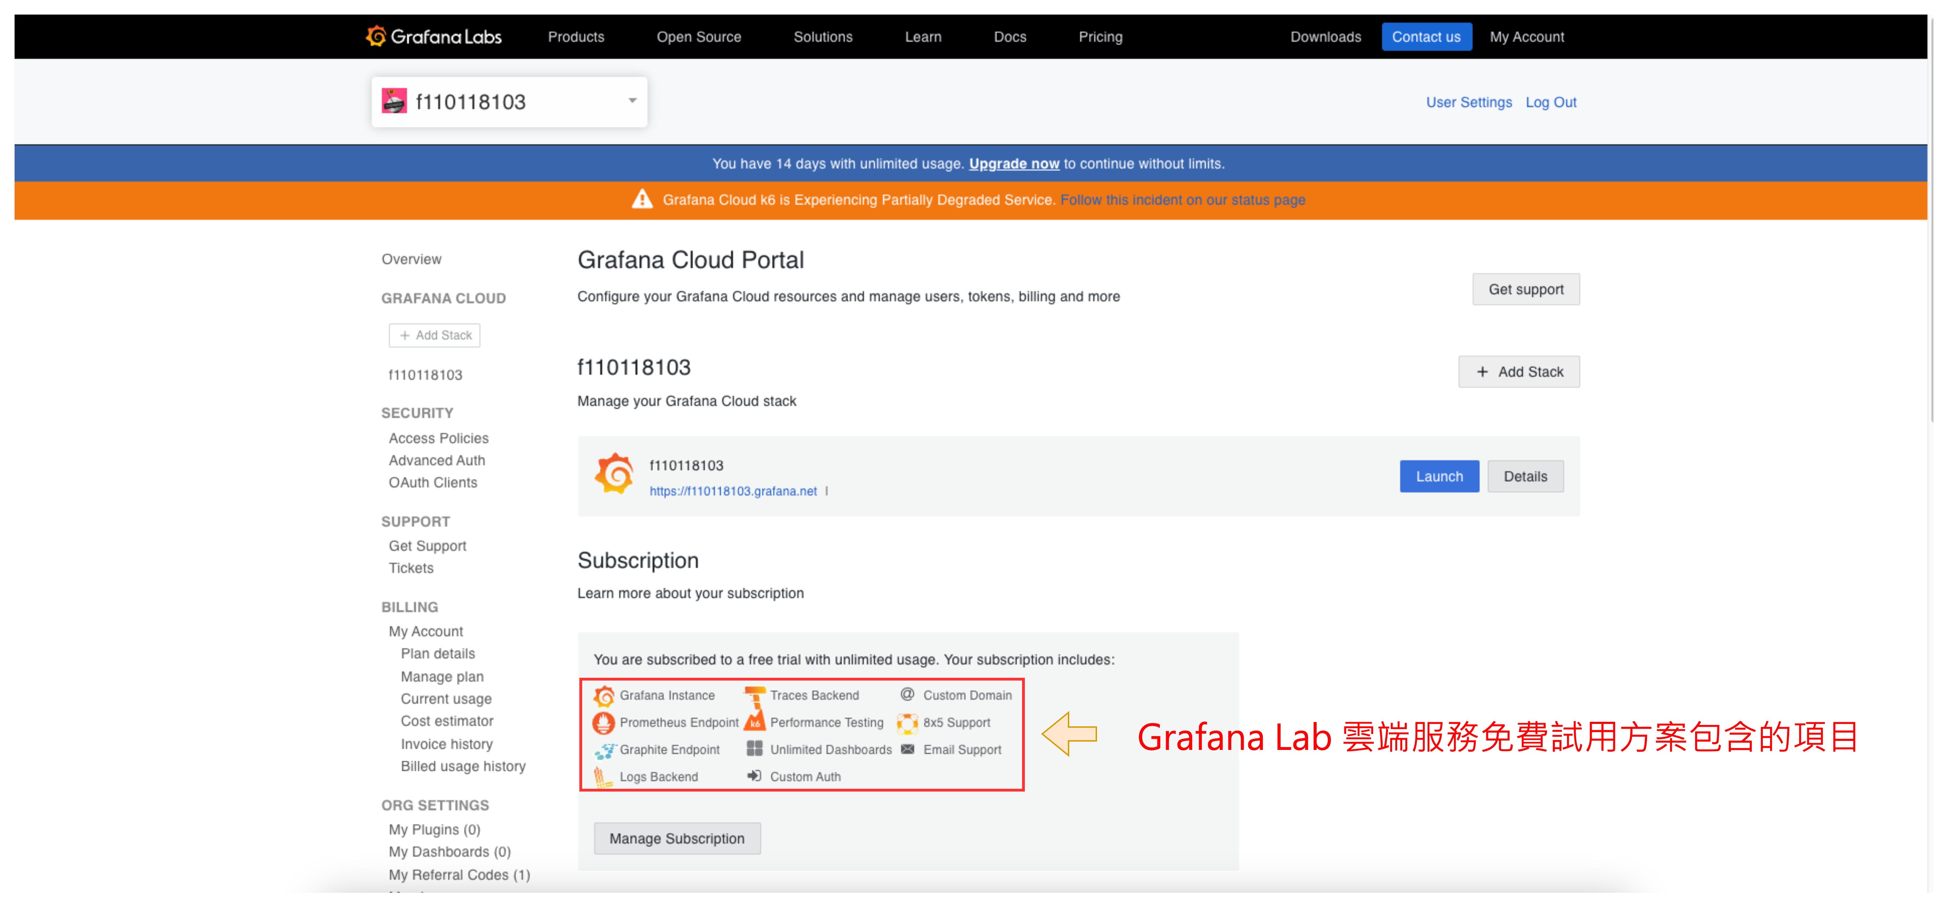Click the Unlimited Dashboards grid icon

(x=754, y=749)
